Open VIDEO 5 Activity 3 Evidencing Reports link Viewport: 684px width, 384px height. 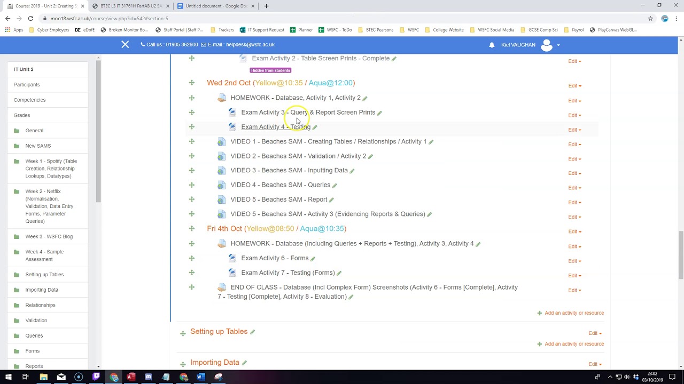click(328, 214)
